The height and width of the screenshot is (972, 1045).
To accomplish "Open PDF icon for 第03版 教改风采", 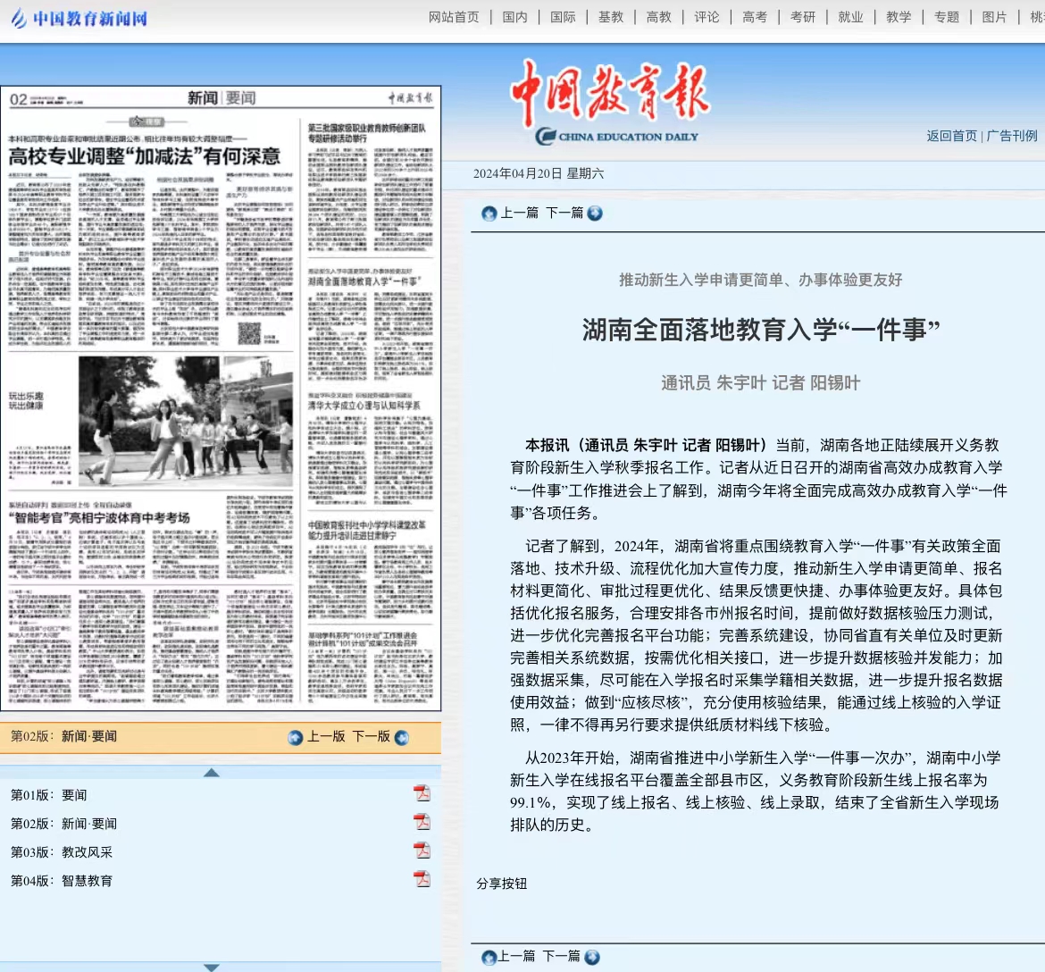I will 422,850.
